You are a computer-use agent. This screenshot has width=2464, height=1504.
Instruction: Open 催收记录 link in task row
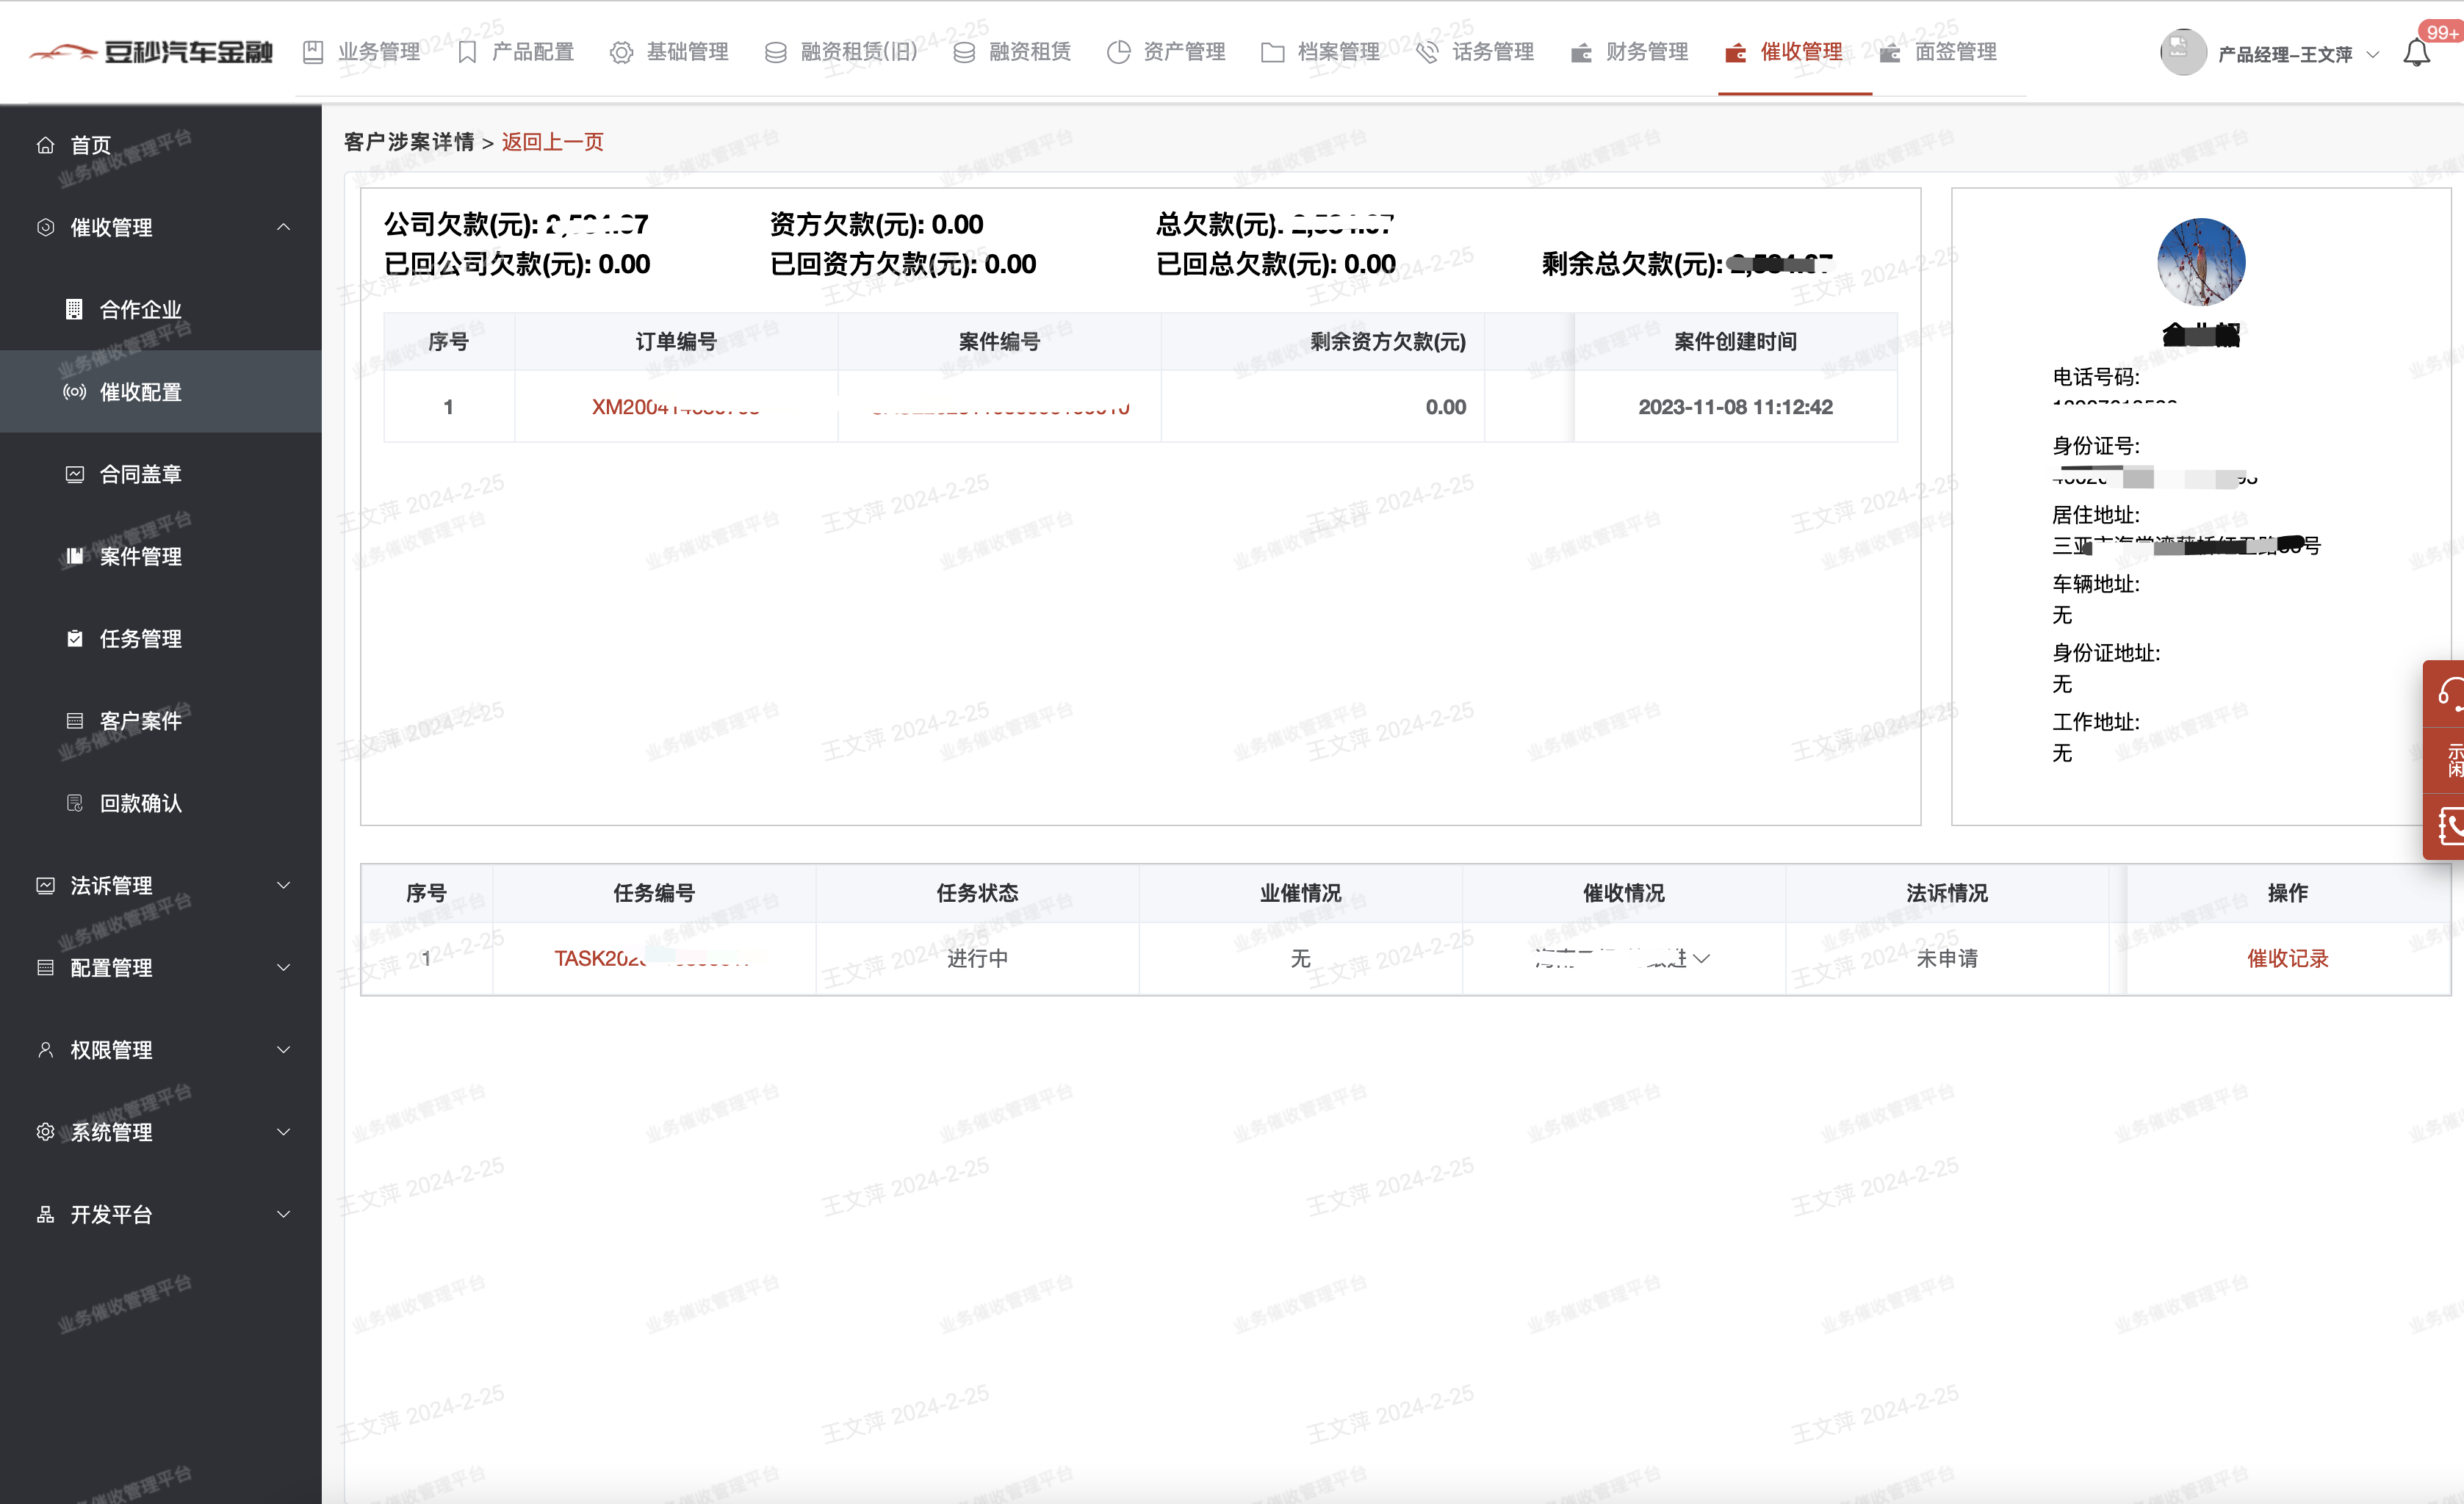coord(2287,958)
